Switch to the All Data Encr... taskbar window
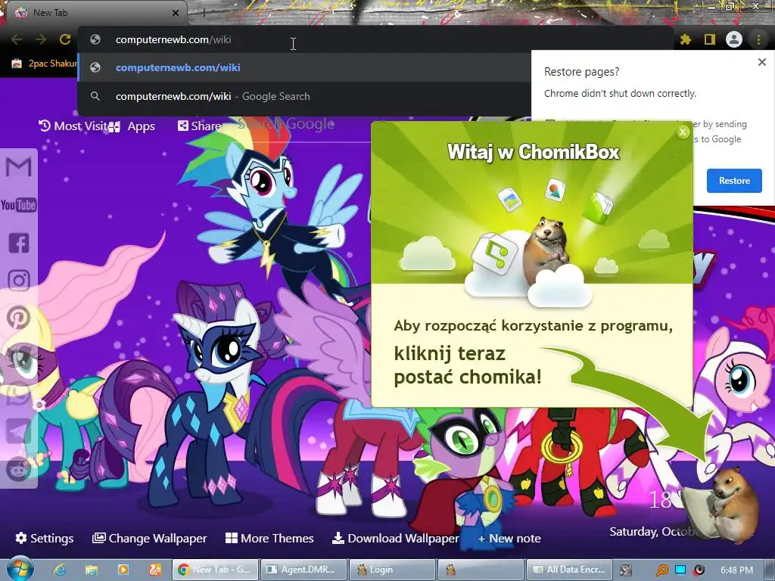Screen dimensions: 775x581 point(569,570)
